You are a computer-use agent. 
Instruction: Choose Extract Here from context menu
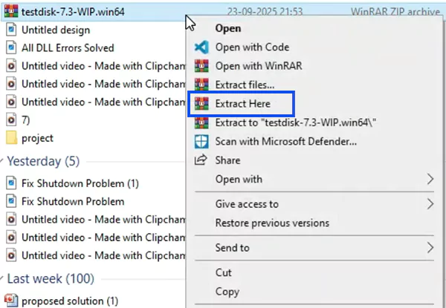242,104
